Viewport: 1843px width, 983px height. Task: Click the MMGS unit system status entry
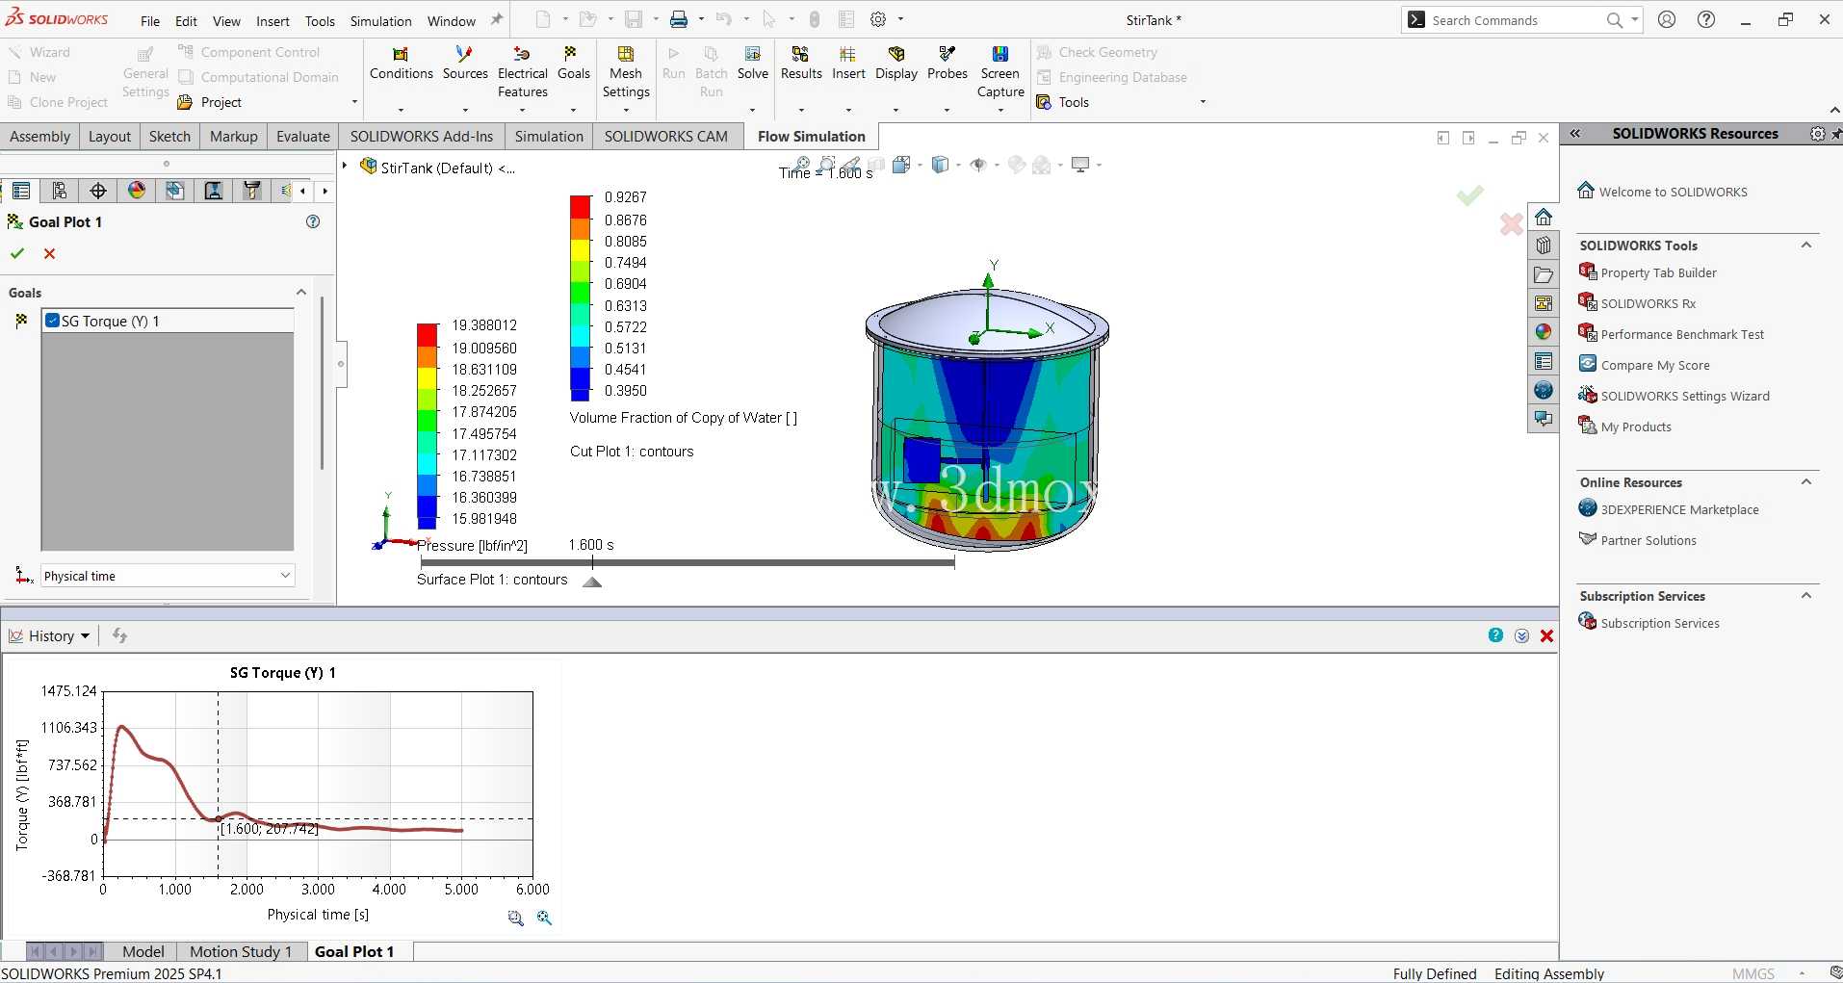pos(1752,973)
